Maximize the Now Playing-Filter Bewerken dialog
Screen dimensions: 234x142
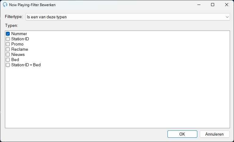pos(213,5)
